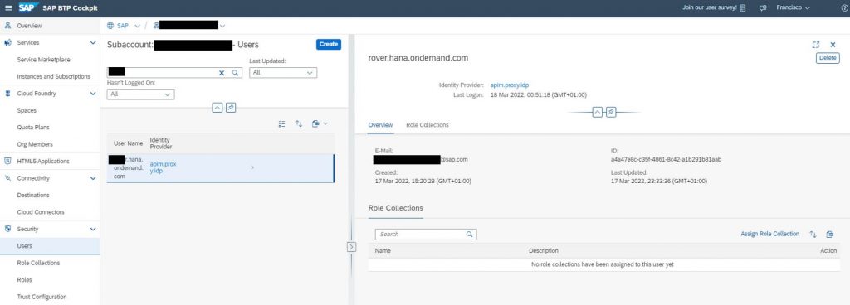
Task: Collapse the Cloud Foundry section chevron
Action: (x=93, y=94)
